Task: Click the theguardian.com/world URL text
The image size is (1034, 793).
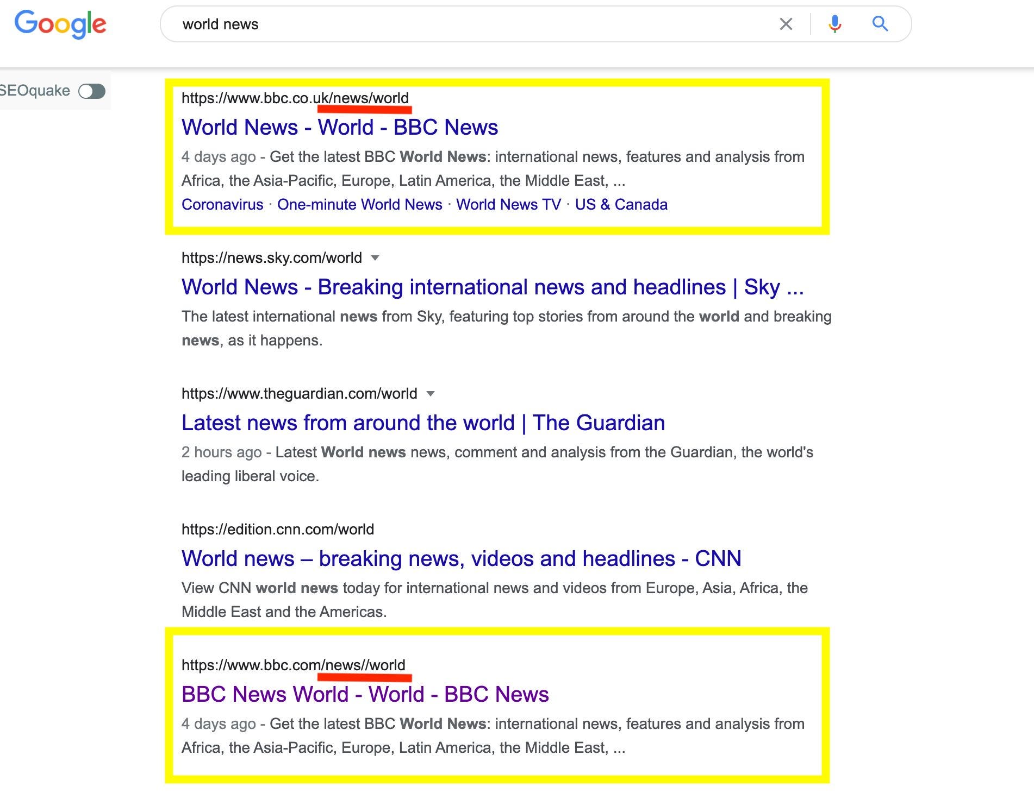Action: point(300,394)
